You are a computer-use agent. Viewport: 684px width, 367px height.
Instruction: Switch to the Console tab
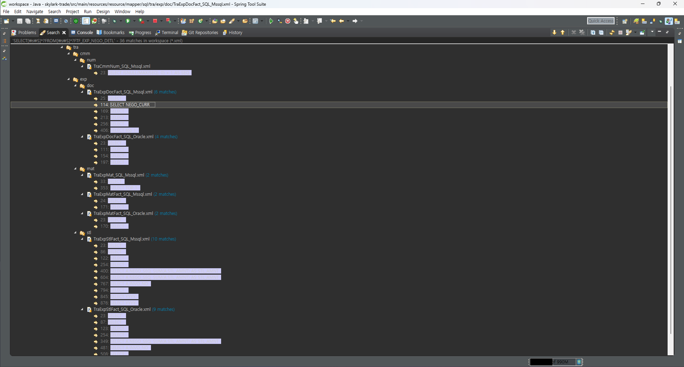[82, 33]
